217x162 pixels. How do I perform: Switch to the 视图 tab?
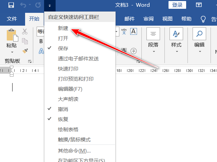[x=167, y=19]
